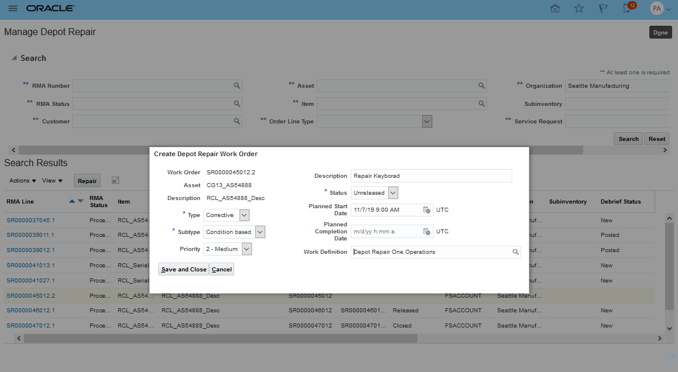Cancel the work order dialog
Viewport: 678px width, 372px height.
(x=222, y=269)
